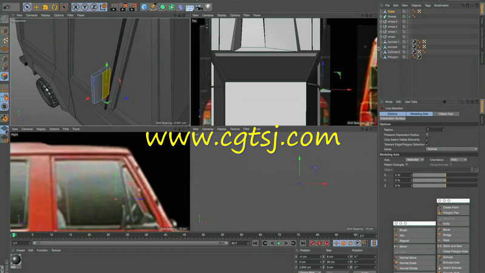485x273 pixels.
Task: Open the green generator objects icon
Action: [162, 7]
